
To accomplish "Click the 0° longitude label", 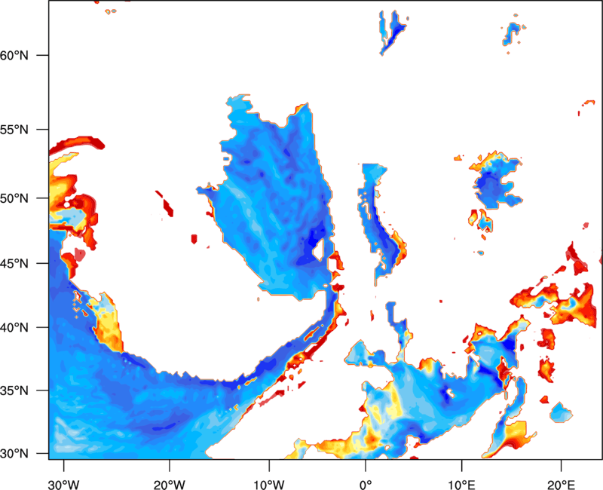I will pyautogui.click(x=366, y=485).
